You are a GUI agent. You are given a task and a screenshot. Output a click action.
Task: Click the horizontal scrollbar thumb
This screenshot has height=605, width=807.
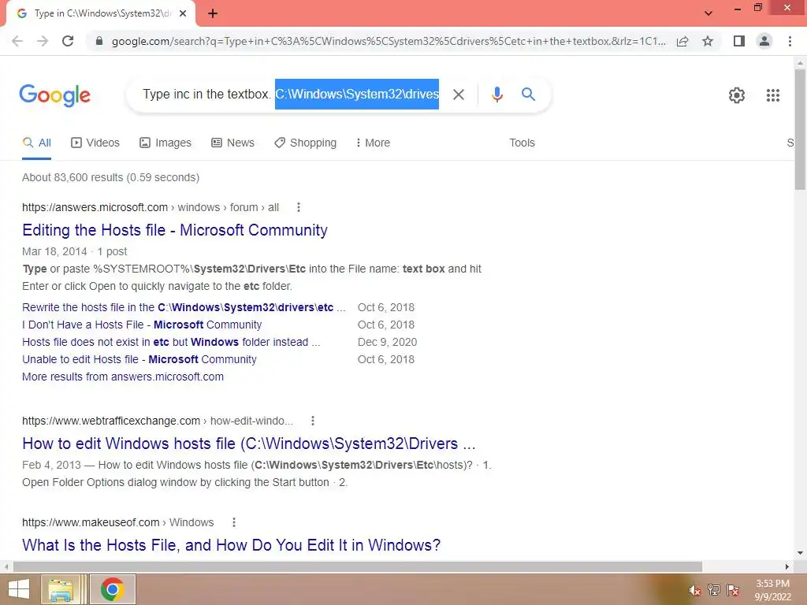[358, 566]
